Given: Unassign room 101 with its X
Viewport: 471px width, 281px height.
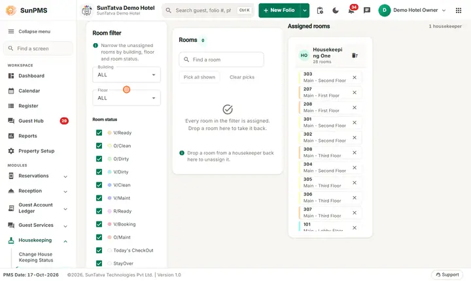Looking at the screenshot, I should [355, 227].
